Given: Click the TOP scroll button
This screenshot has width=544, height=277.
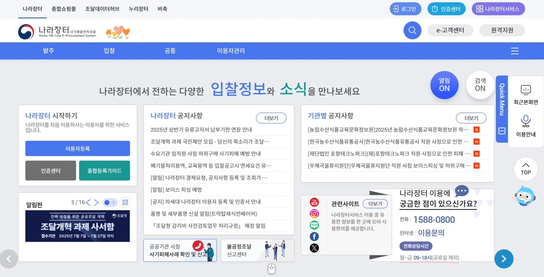Looking at the screenshot, I should click(526, 169).
